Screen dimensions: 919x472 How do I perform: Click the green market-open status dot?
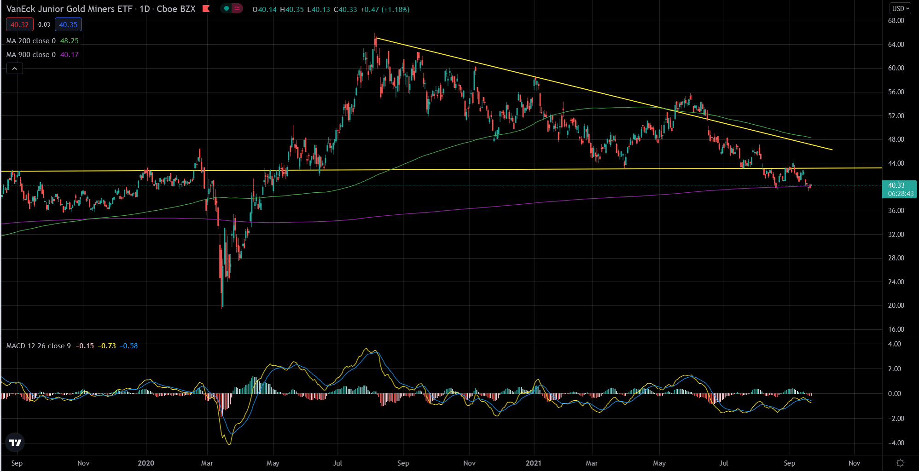click(226, 9)
